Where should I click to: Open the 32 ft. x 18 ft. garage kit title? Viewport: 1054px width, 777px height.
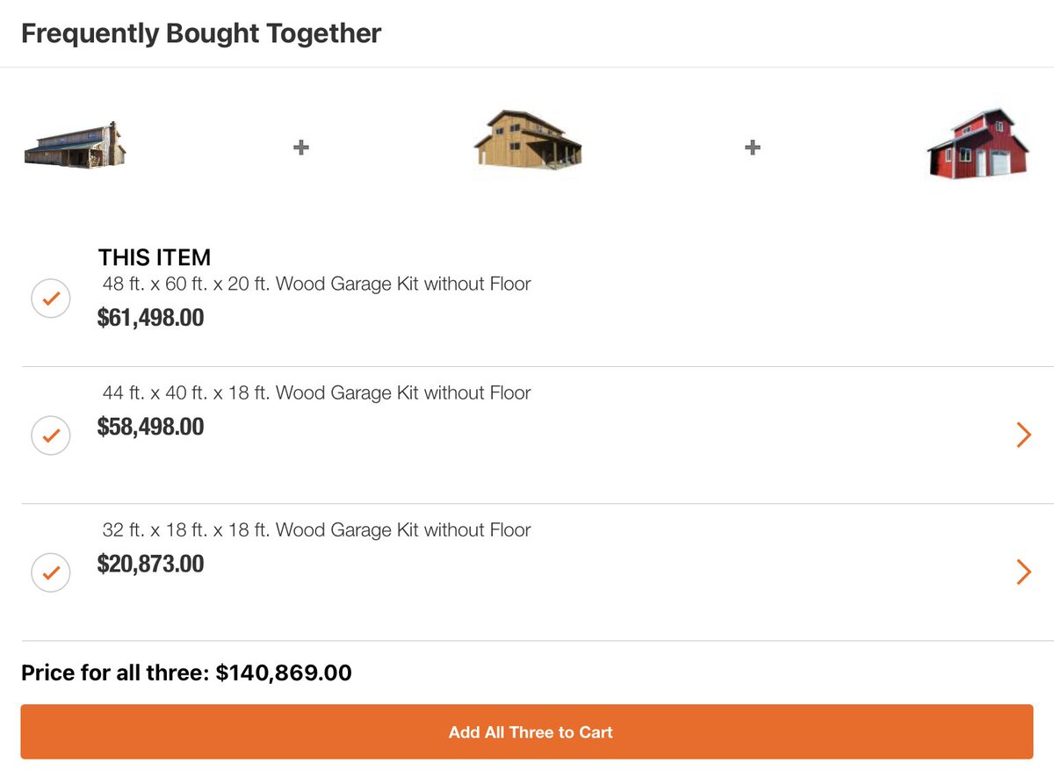click(x=316, y=530)
